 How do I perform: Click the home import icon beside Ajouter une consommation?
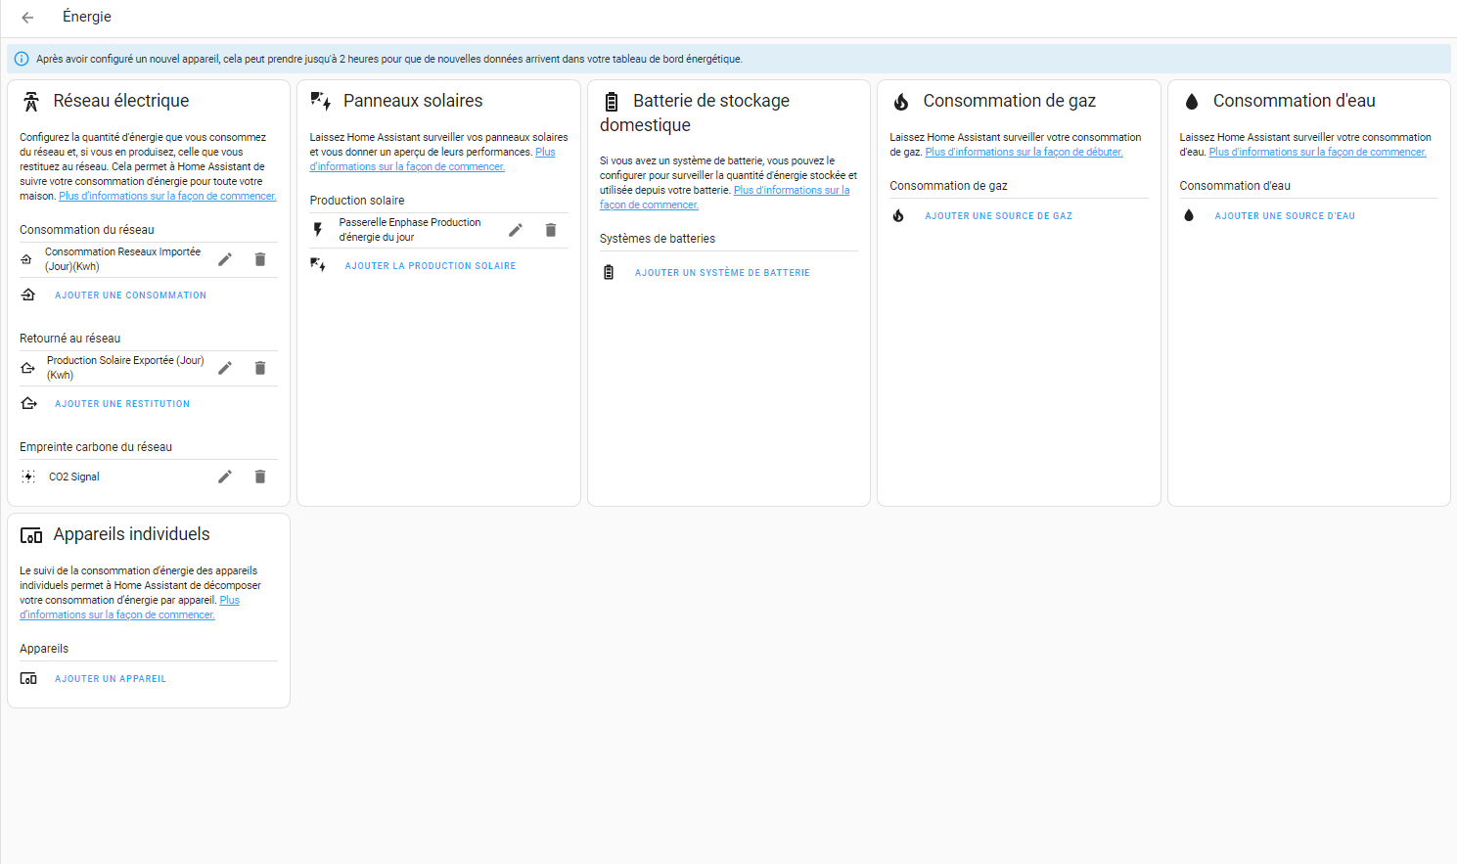(x=28, y=295)
